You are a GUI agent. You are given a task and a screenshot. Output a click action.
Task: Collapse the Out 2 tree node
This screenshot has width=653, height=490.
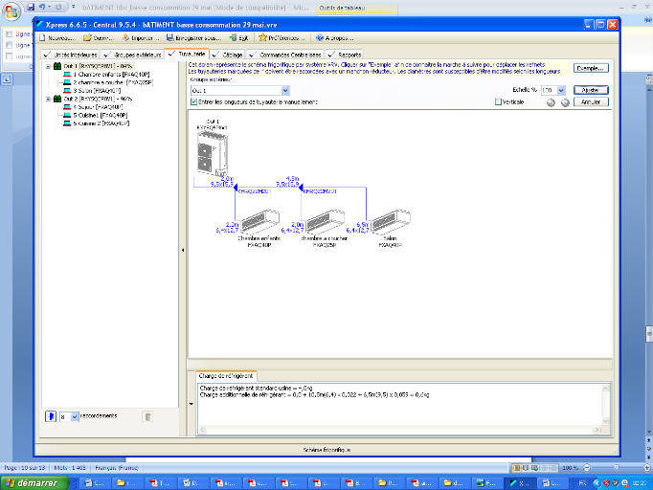[48, 98]
